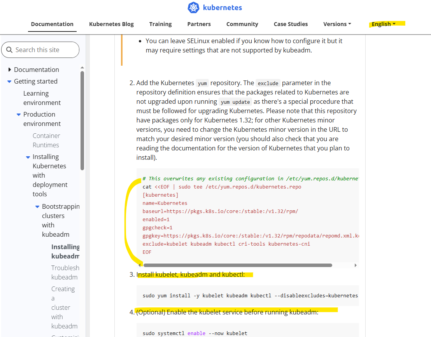This screenshot has height=337, width=431.
Task: Click the code block horizontal scrollbar thumb
Action: click(238, 265)
